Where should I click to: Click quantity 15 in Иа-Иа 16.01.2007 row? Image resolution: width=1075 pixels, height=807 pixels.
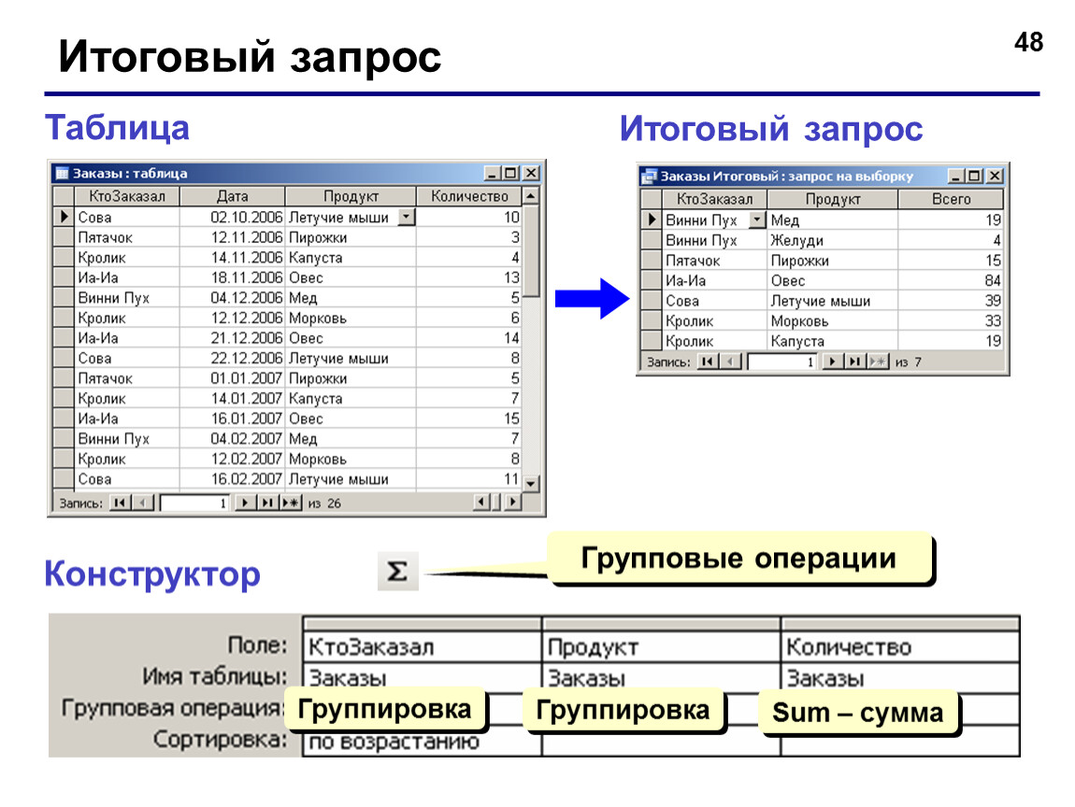469,418
